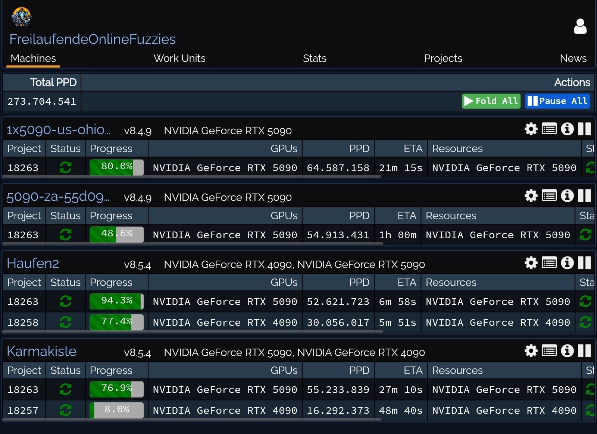
Task: Click project number 18258
Action: point(23,323)
